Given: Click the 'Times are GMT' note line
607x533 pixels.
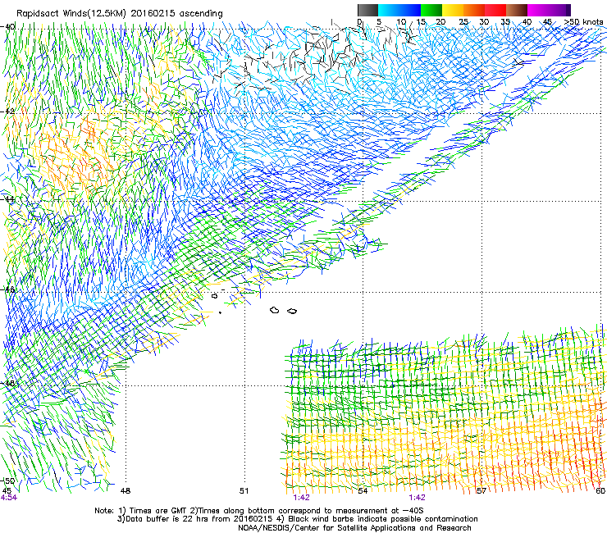Looking at the screenshot, I should [259, 511].
